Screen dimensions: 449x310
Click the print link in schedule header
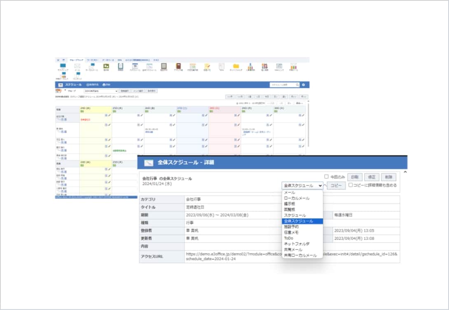pos(106,85)
